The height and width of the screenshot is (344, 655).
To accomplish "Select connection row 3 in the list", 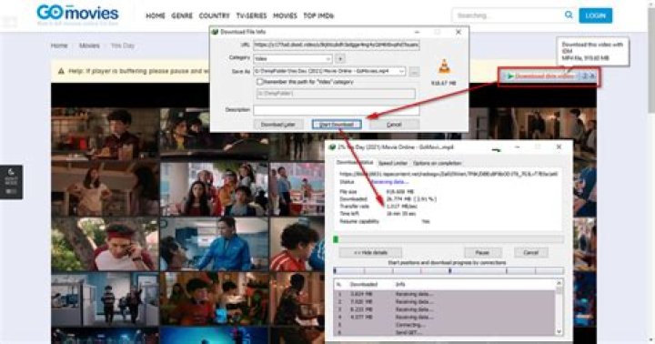I will (445, 309).
